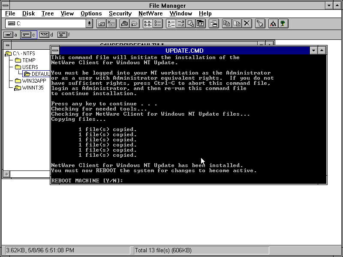Open the Options menu

click(x=91, y=14)
